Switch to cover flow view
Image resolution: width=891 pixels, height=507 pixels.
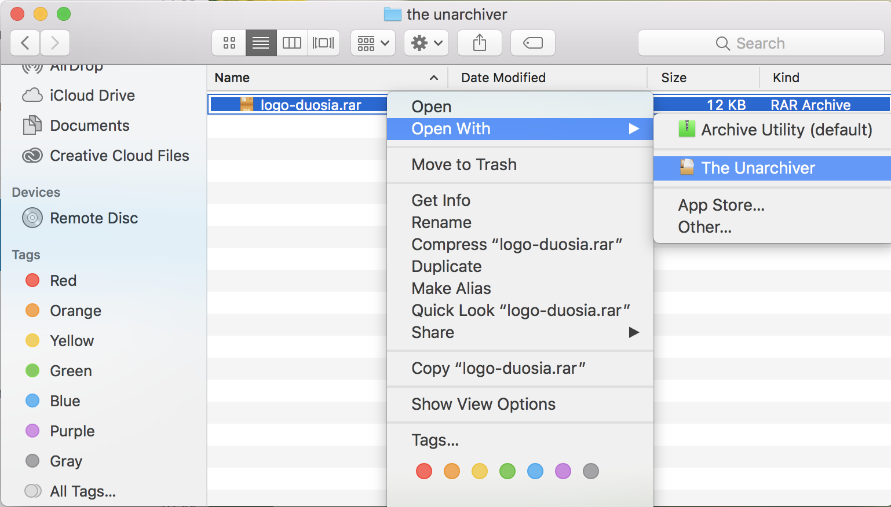323,43
